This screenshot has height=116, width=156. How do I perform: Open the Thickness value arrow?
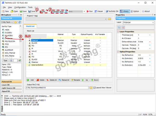(x=150, y=35)
